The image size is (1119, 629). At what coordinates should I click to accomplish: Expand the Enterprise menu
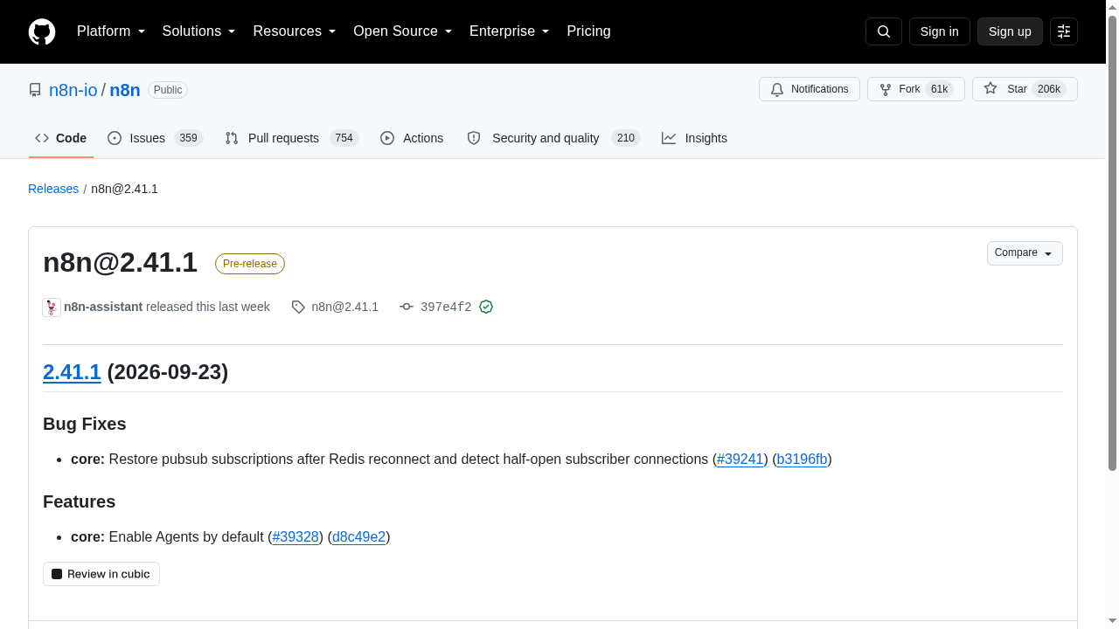click(x=510, y=31)
